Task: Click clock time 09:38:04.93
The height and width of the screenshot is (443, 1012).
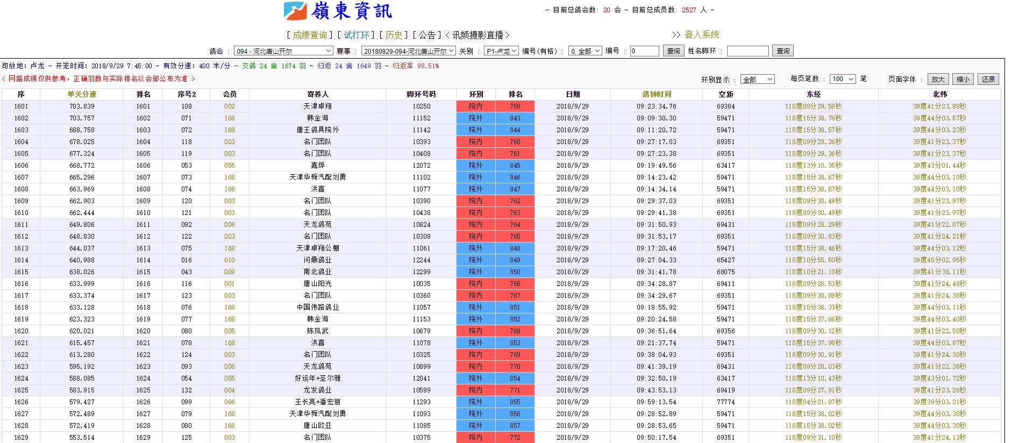Action: pos(657,355)
